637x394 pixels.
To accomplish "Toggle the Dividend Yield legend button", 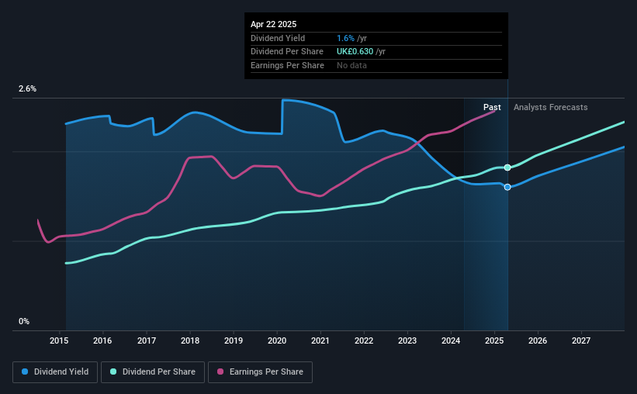I will click(x=55, y=372).
